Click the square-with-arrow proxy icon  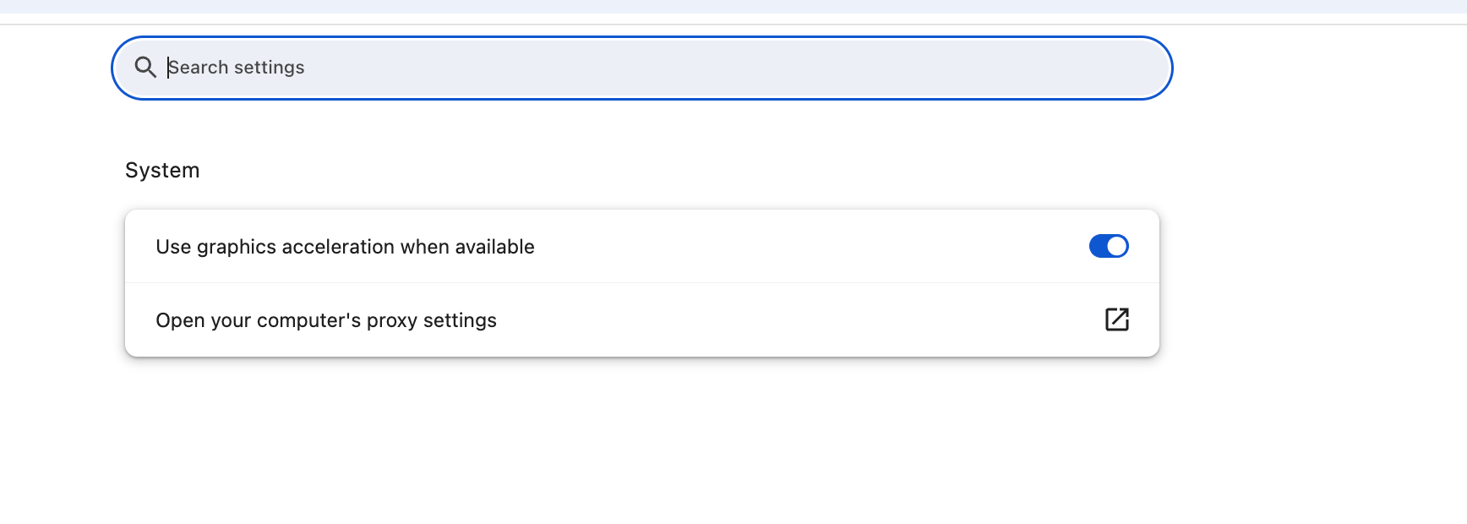(1117, 319)
